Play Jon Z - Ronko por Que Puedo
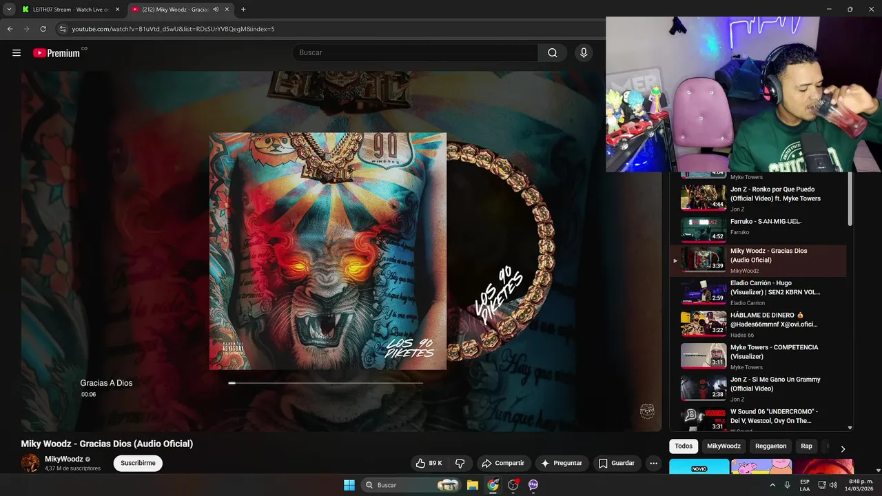The image size is (882, 496). click(758, 198)
